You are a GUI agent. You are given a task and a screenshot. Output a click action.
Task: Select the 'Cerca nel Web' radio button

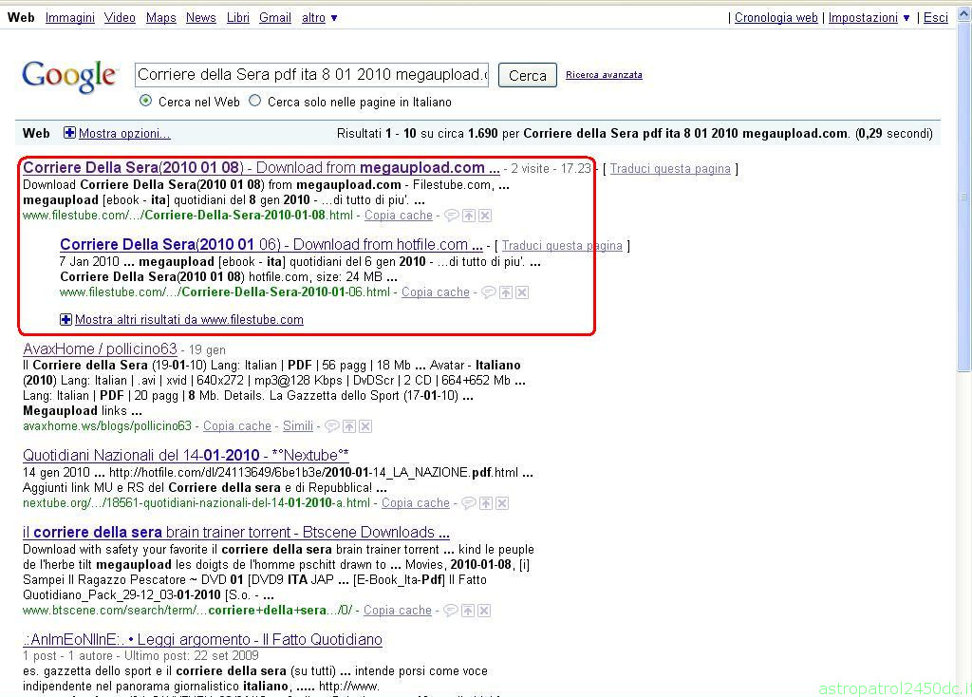[145, 101]
